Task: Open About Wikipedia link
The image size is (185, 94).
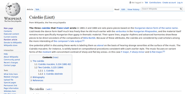Action: 11,57
